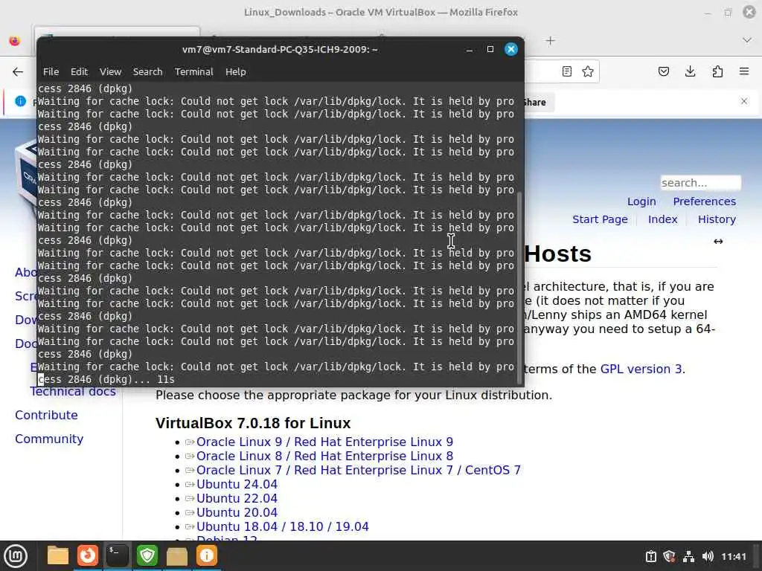Image resolution: width=762 pixels, height=571 pixels.
Task: Open the tan folder taskbar item
Action: pos(177,555)
